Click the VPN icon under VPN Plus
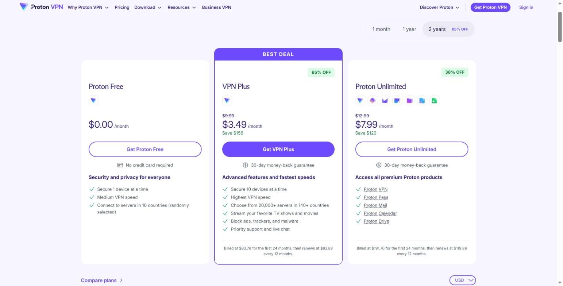This screenshot has width=563, height=286. [227, 101]
